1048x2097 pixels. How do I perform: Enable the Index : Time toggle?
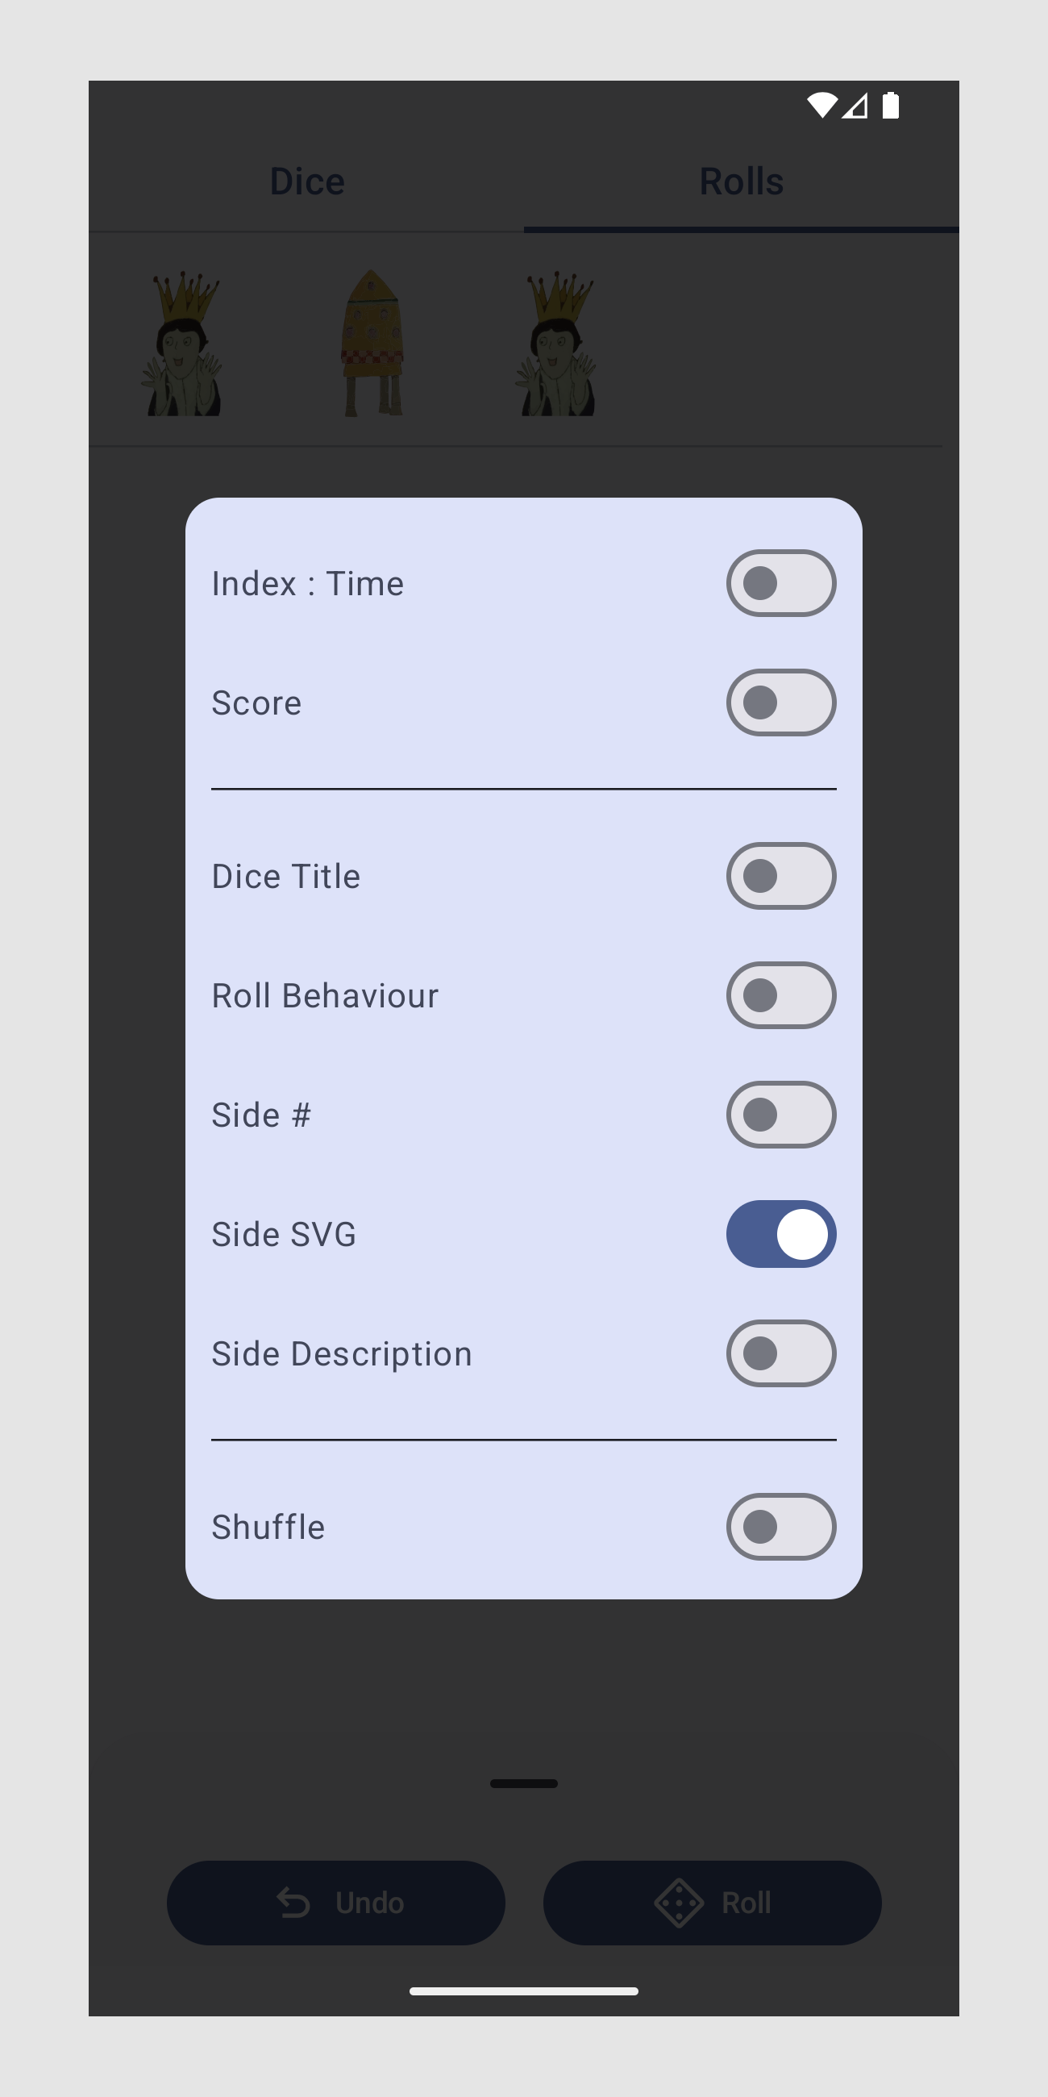click(x=780, y=583)
